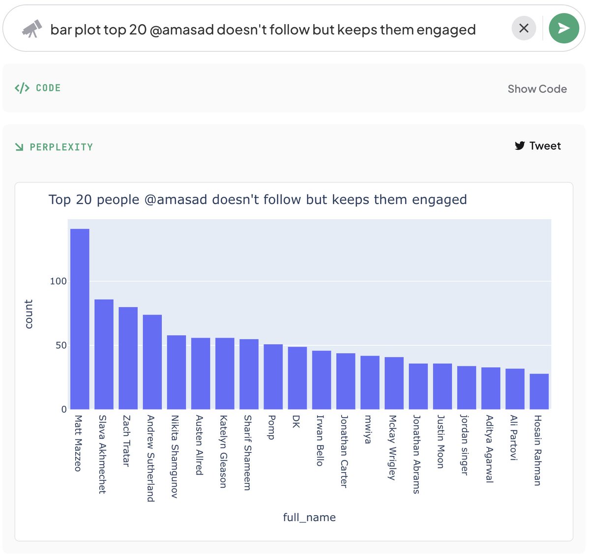Select the Slava Akhmechet bar
The width and height of the screenshot is (590, 559).
point(104,354)
